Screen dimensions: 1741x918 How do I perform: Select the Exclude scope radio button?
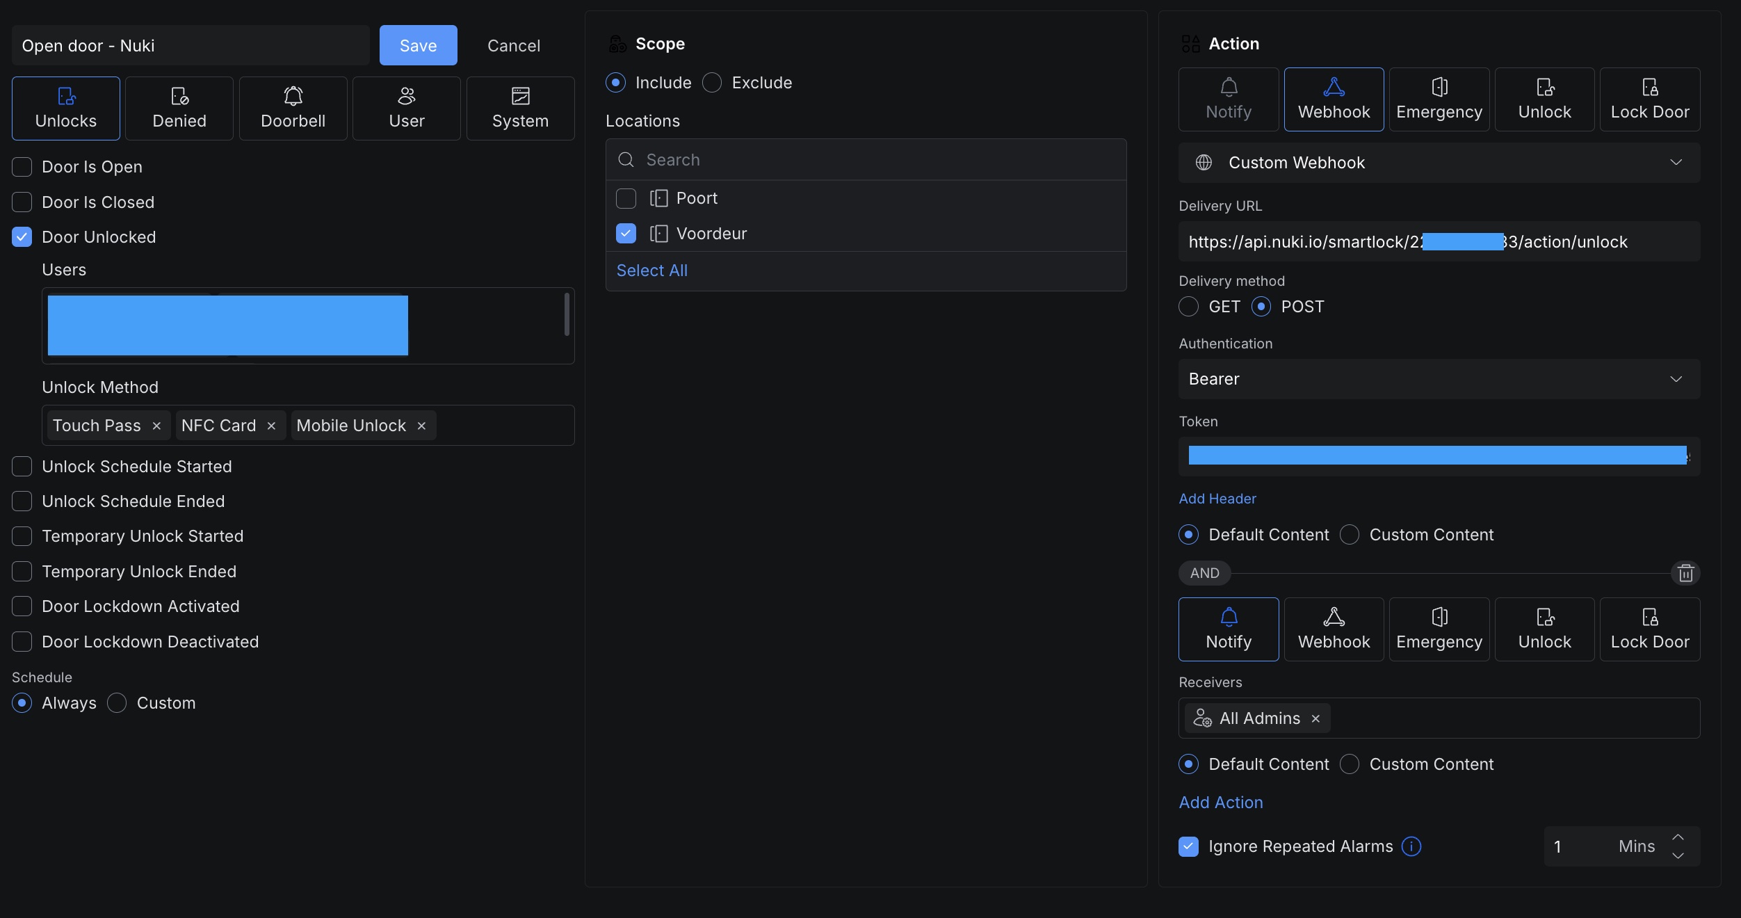712,83
